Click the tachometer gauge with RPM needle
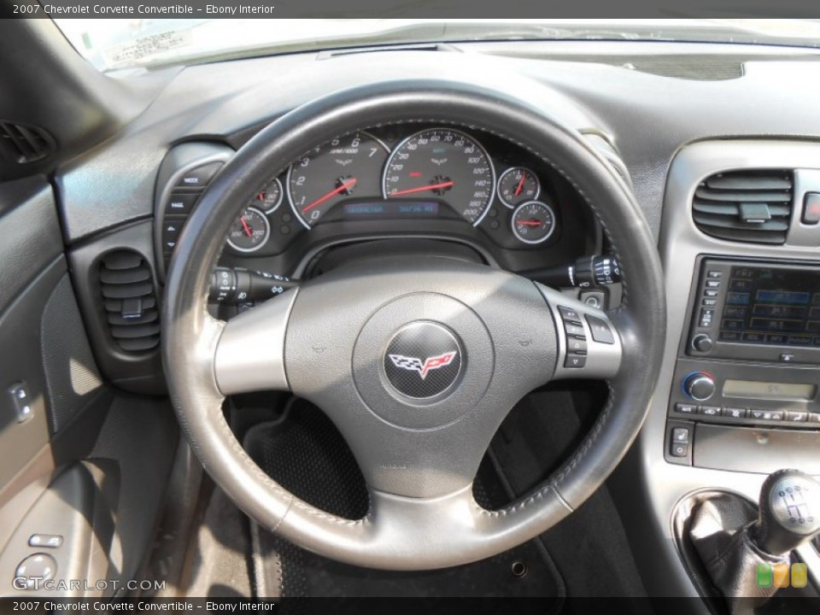 (338, 180)
